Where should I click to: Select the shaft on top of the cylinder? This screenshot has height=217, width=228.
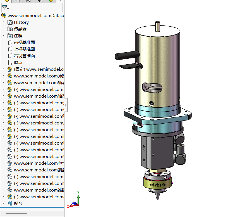click(158, 26)
